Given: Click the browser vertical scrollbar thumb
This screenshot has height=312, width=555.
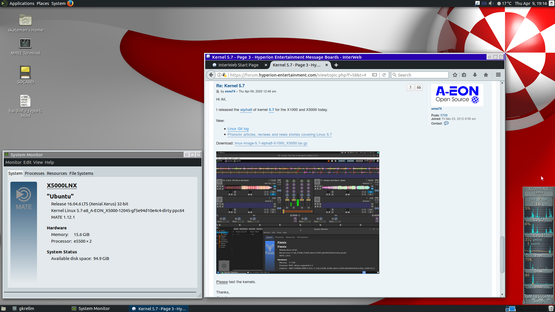Looking at the screenshot, I should point(502,255).
